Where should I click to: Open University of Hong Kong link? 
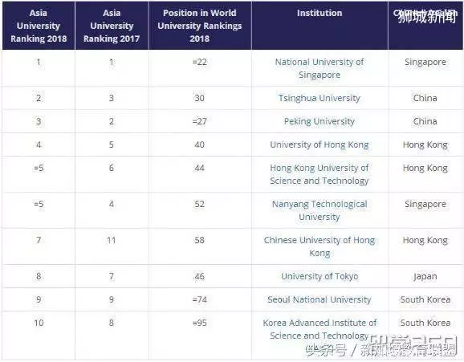click(x=320, y=144)
